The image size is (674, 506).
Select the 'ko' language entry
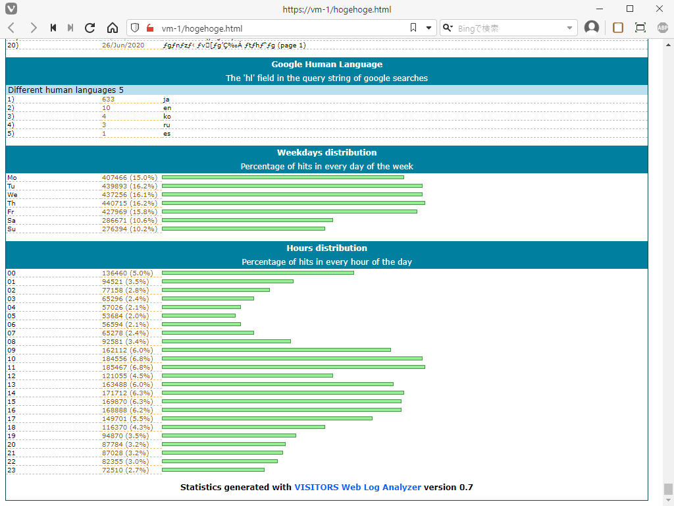pos(167,117)
